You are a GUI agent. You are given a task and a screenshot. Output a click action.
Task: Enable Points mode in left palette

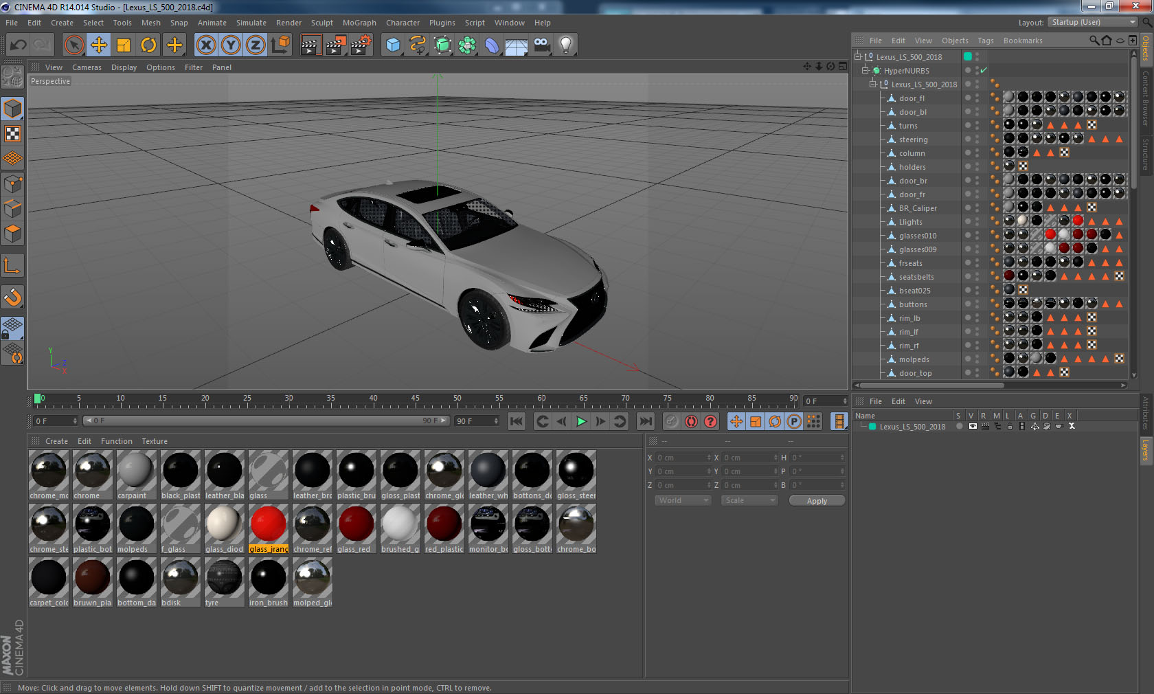point(13,183)
